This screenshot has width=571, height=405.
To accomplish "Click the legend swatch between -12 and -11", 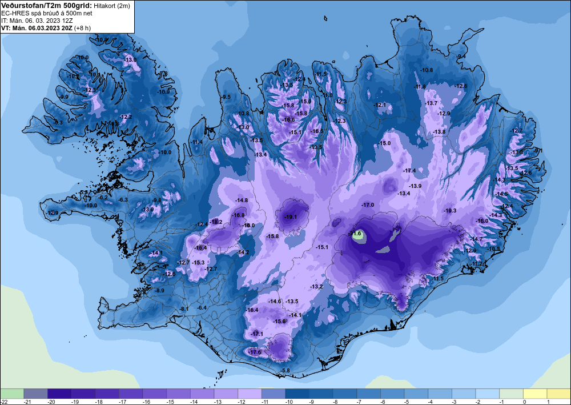I will 250,394.
